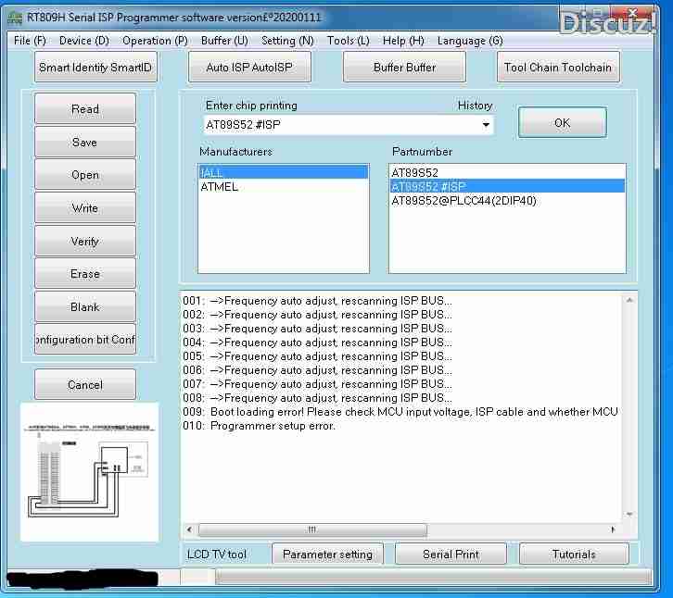Expand the chip printing history dropdown
The image size is (673, 598).
click(485, 125)
